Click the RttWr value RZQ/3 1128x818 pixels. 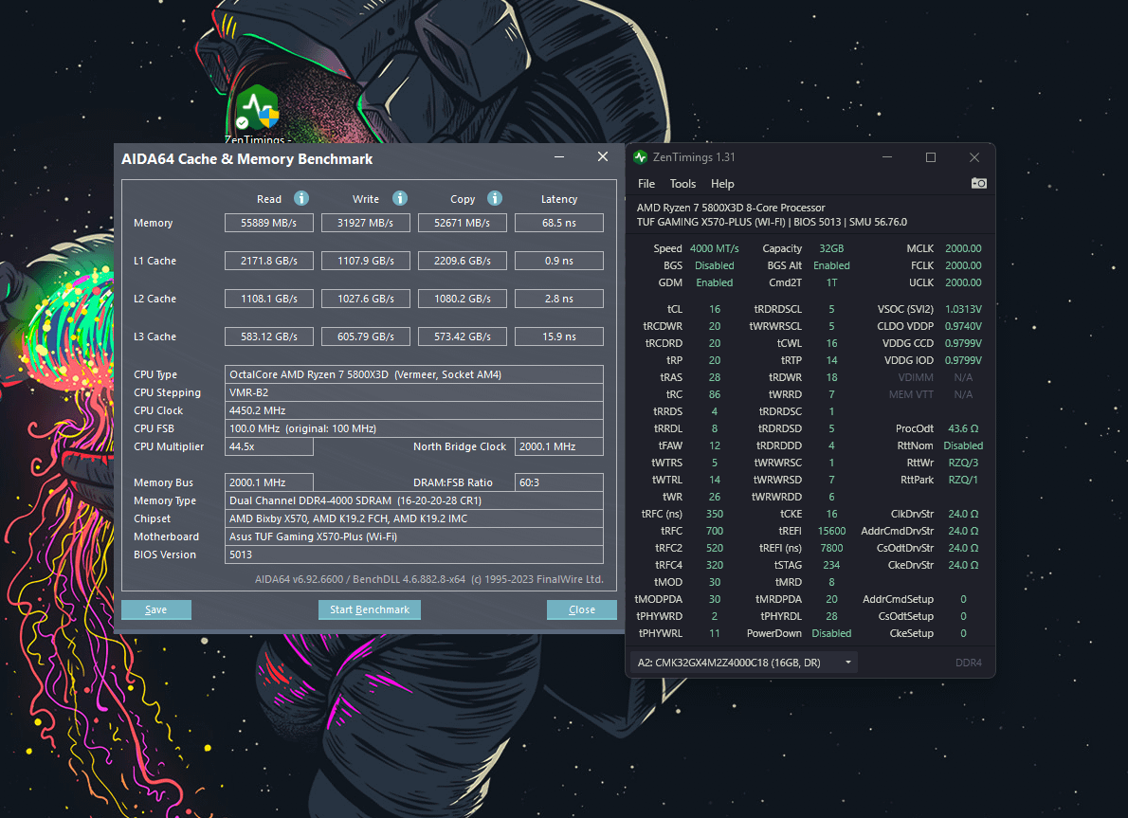pos(963,463)
